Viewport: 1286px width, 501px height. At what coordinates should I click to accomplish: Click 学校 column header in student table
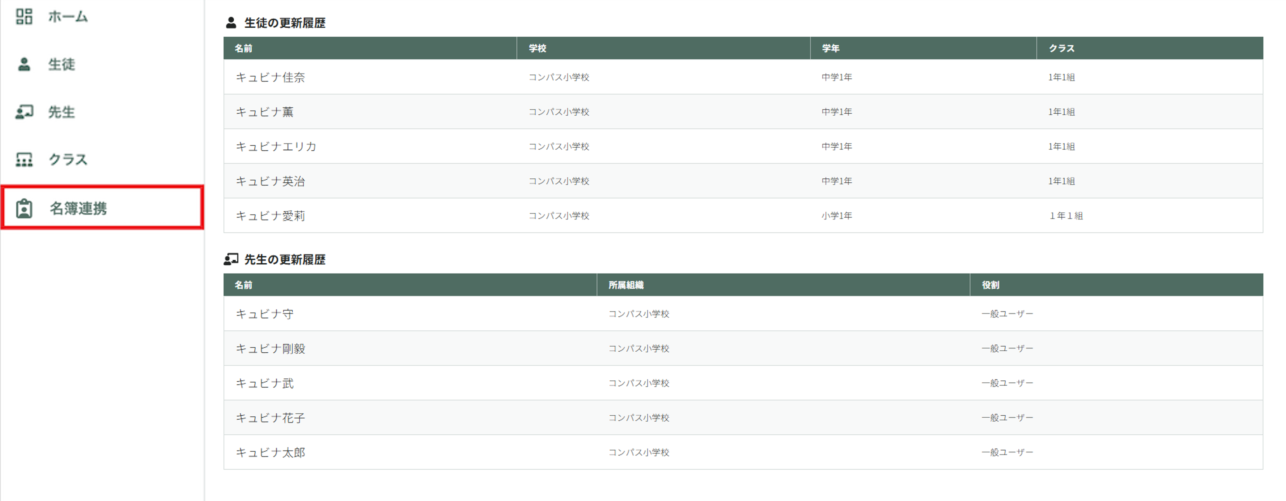[x=537, y=48]
